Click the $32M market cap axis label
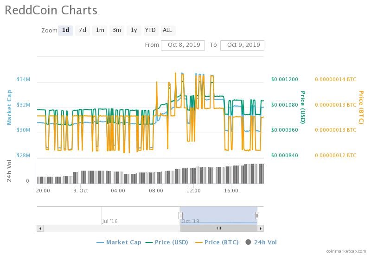Screen dimensions: 371x255 (24, 105)
